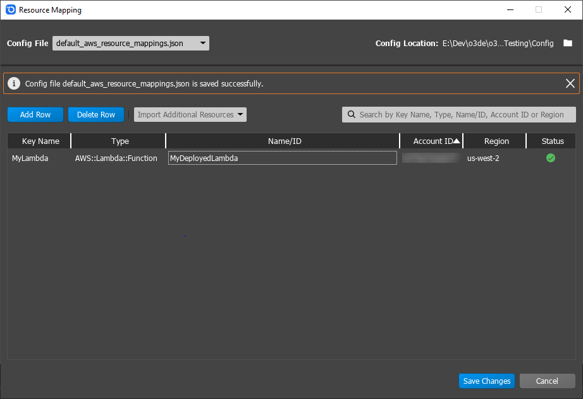The image size is (583, 399).
Task: Open the Import Additional Resources menu
Action: (x=190, y=114)
